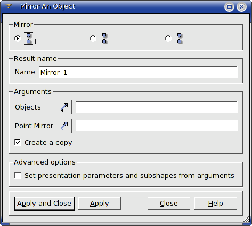252x226 pixels.
Task: Select the point mirror icon with red dot
Action: 29,38
